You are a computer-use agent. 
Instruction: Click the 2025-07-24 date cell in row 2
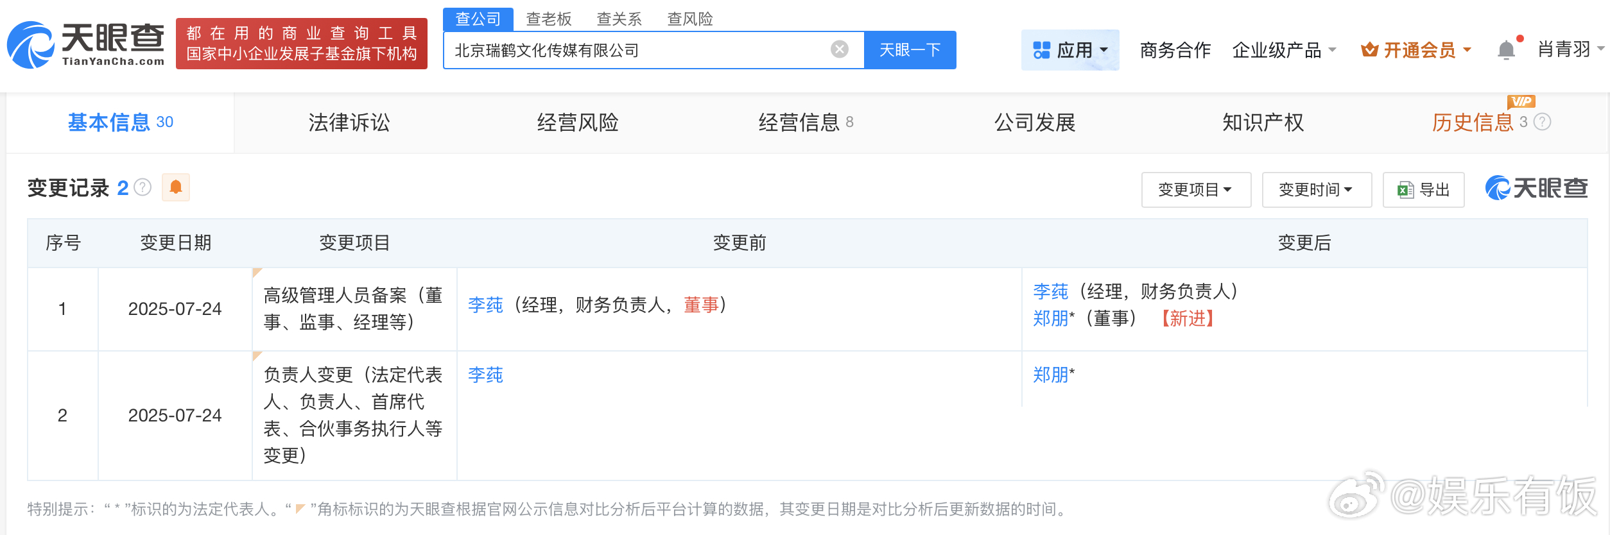pyautogui.click(x=175, y=415)
